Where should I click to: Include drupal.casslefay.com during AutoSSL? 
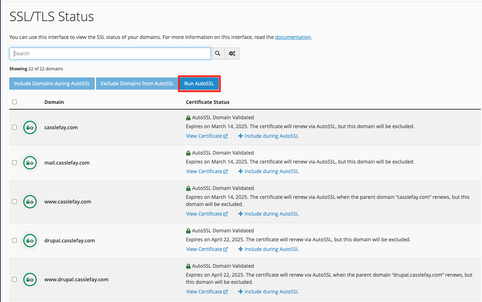tap(268, 249)
